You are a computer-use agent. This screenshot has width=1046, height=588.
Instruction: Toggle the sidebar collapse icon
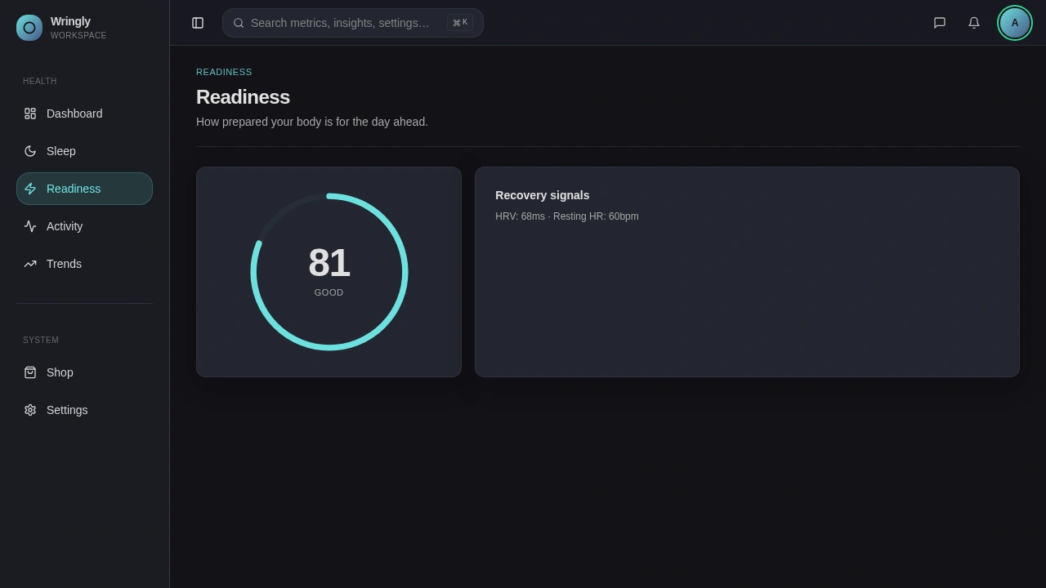tap(198, 23)
